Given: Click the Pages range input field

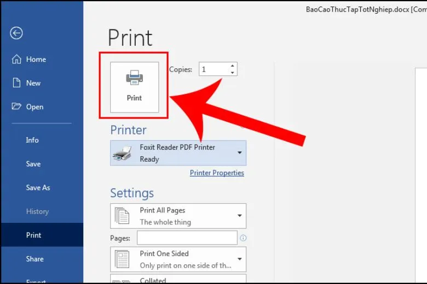Looking at the screenshot, I should [x=187, y=238].
